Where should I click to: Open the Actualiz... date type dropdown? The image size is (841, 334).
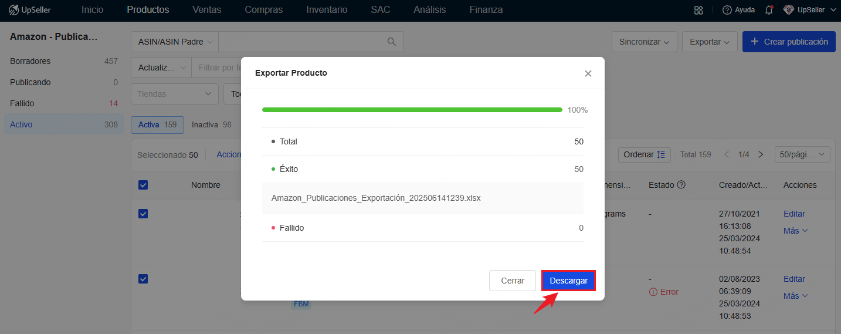pos(161,68)
